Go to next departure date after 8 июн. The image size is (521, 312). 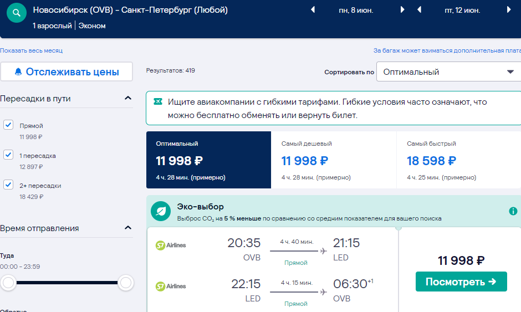(402, 9)
